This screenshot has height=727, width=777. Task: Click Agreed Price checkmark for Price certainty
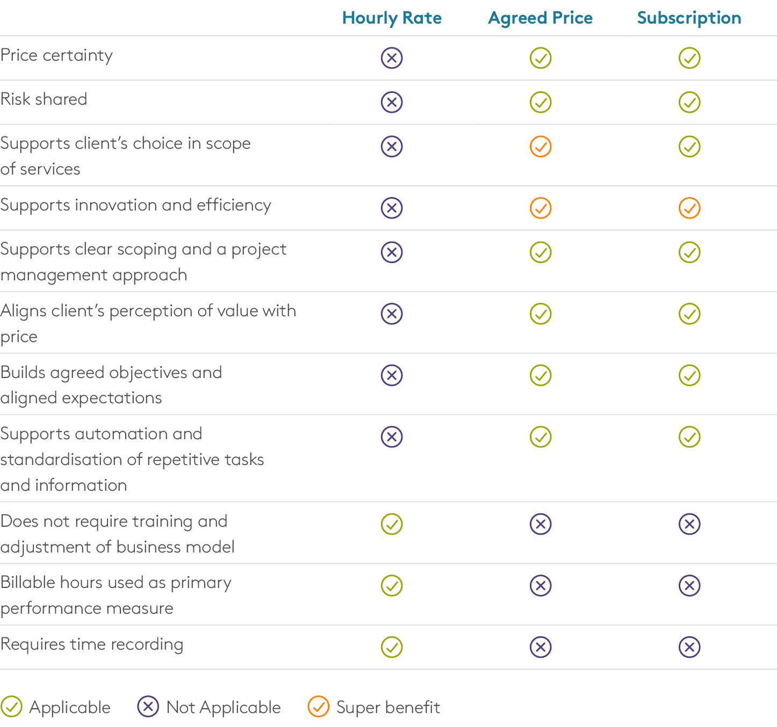point(541,57)
